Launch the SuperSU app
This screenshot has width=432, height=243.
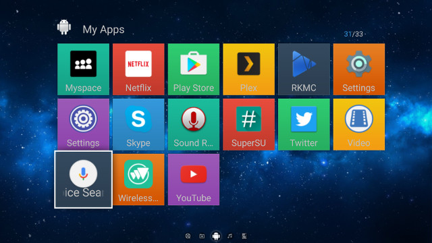coord(248,124)
